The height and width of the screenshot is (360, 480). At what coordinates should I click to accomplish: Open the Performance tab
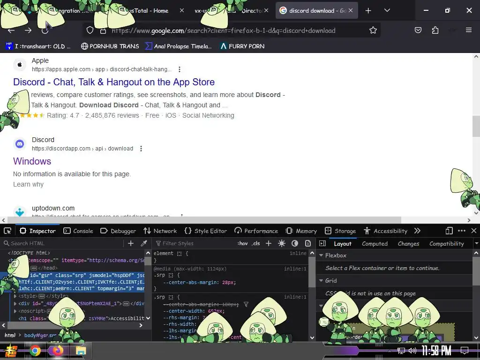256,231
